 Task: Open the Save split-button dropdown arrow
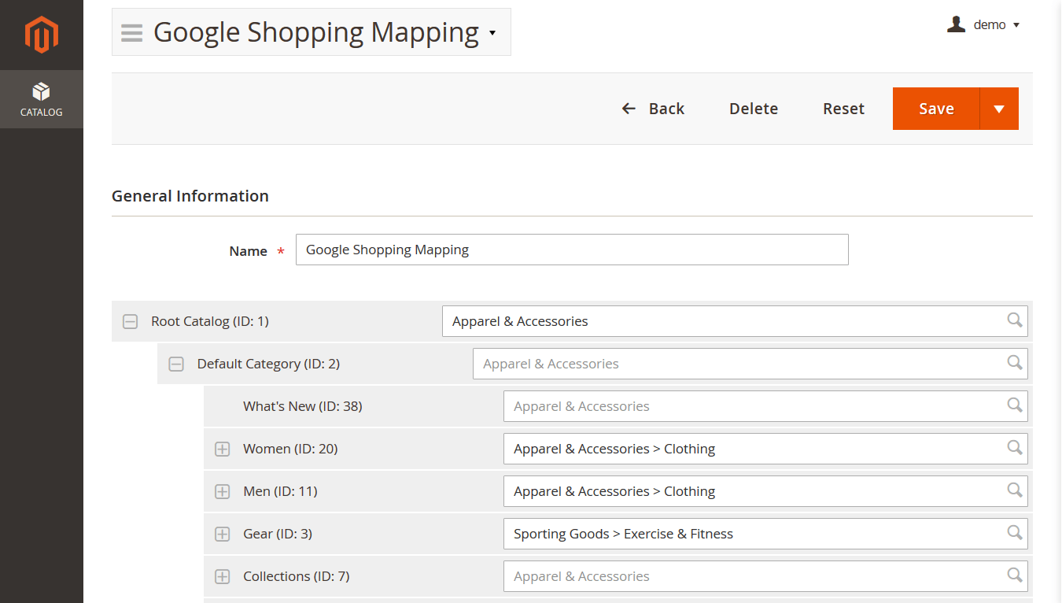click(x=998, y=109)
